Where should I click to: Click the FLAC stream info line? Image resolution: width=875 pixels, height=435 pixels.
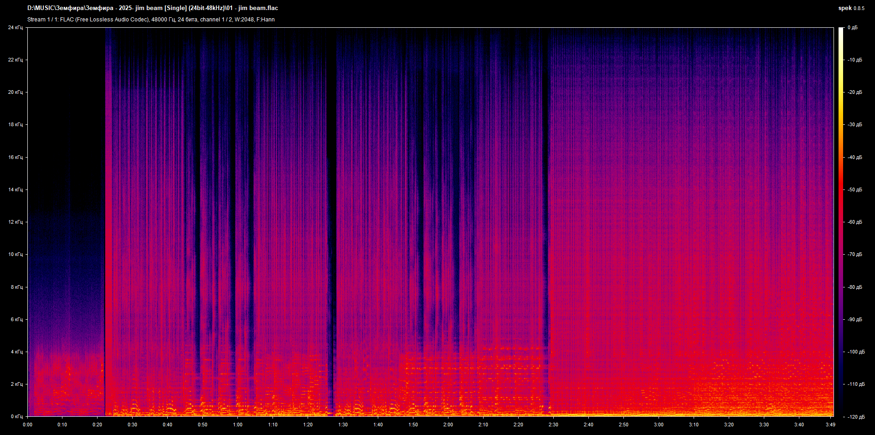pos(151,20)
